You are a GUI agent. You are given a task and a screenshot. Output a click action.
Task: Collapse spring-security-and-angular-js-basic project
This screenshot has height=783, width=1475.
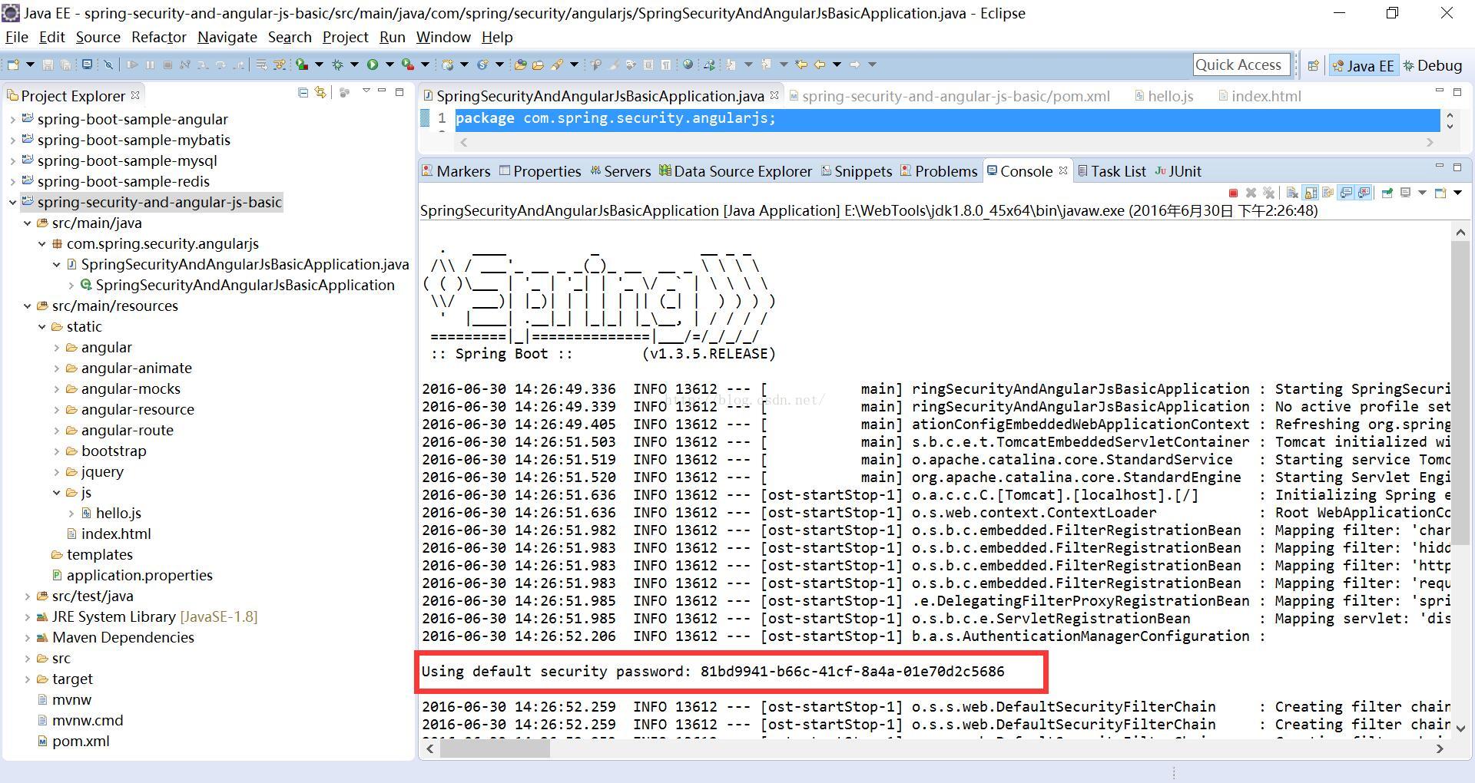(12, 202)
